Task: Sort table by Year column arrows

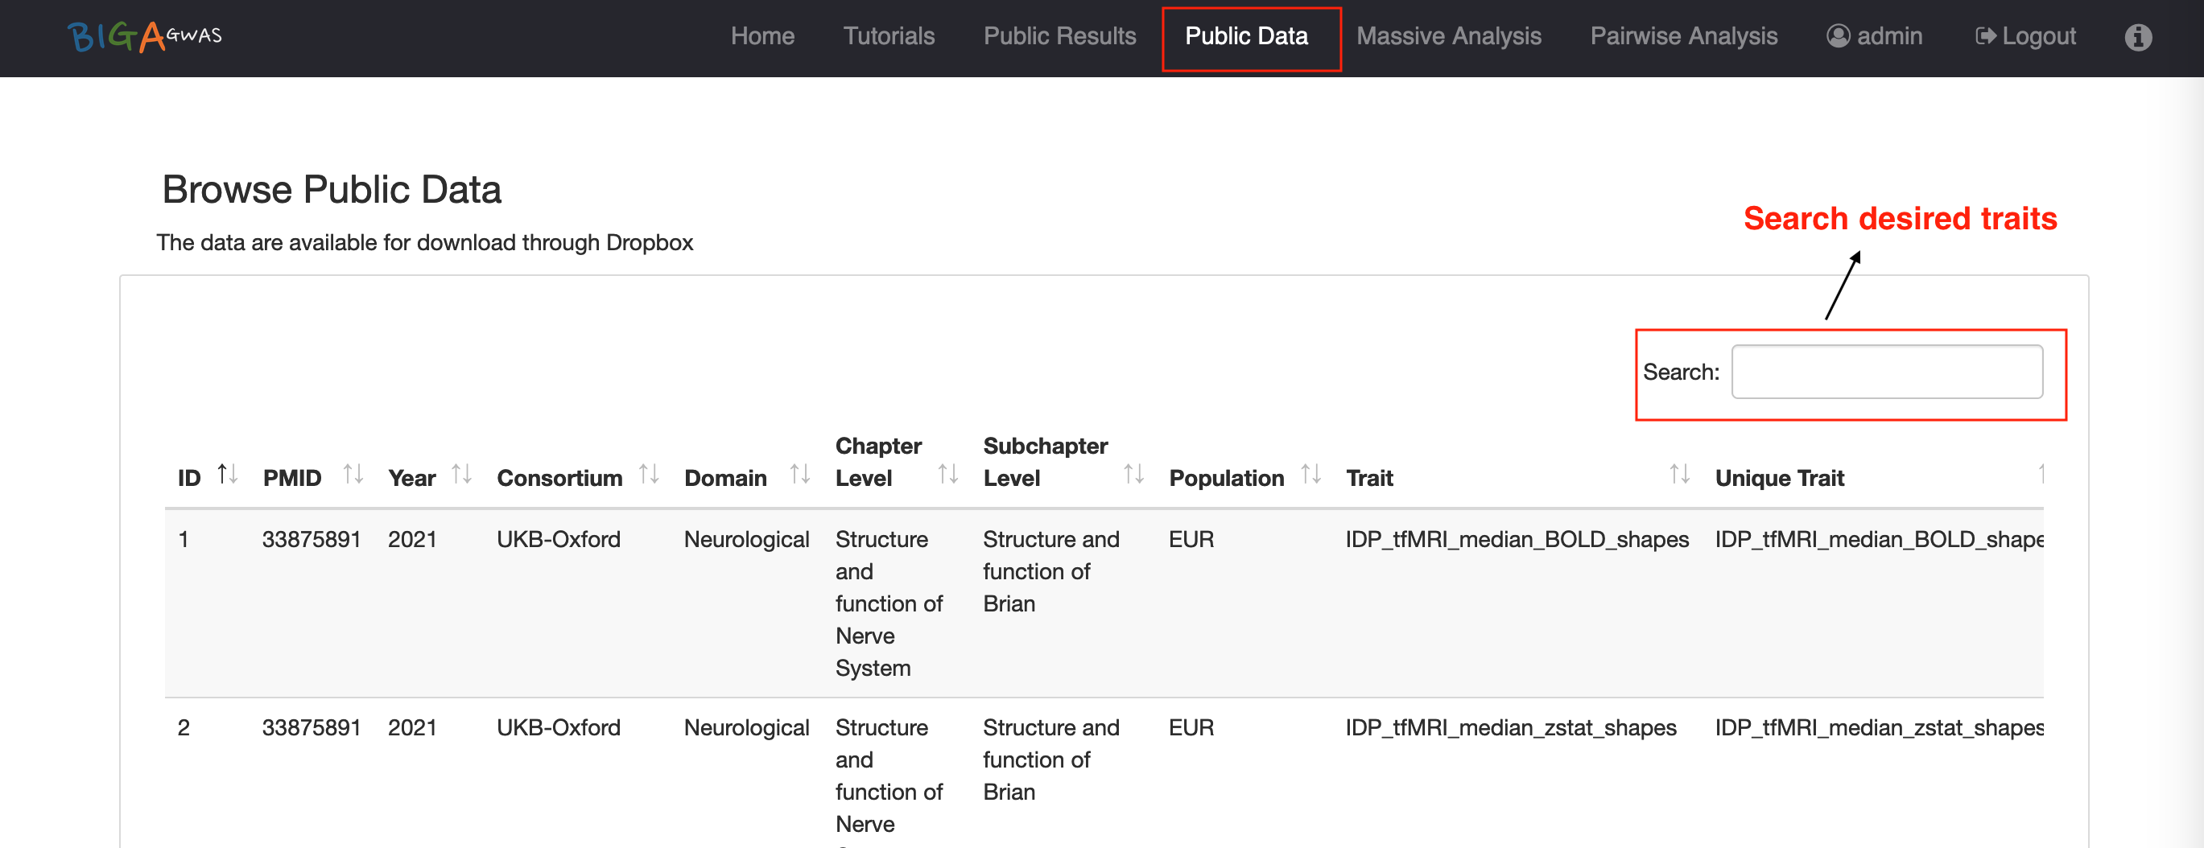Action: [461, 475]
